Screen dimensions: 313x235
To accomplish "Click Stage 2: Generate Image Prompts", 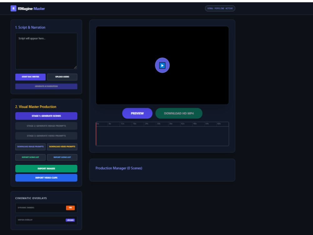I will (46, 126).
